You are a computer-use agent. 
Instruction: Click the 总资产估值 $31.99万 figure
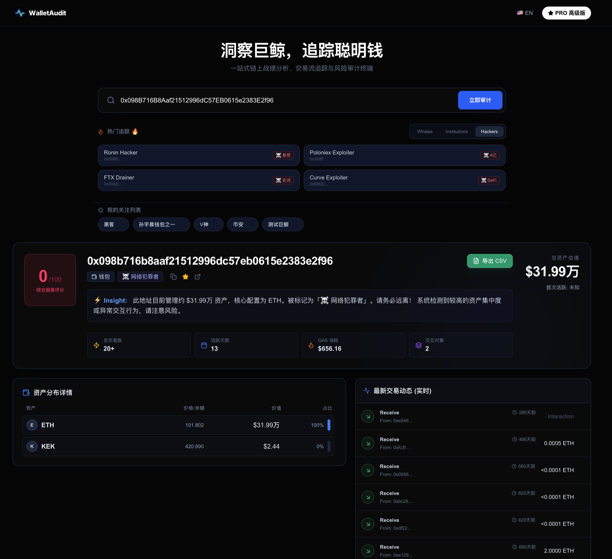[x=552, y=272]
